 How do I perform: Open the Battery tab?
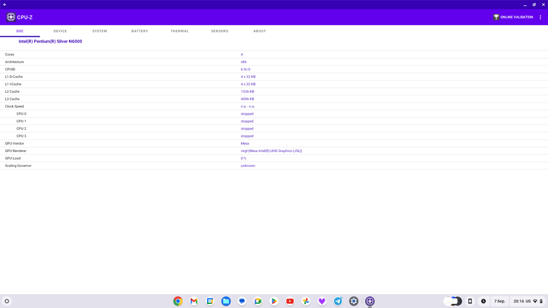coord(140,31)
